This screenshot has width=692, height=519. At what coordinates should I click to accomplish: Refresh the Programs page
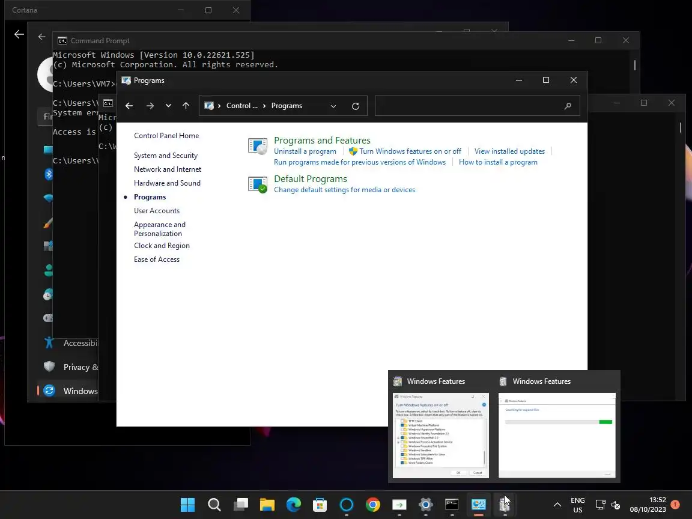pyautogui.click(x=355, y=106)
